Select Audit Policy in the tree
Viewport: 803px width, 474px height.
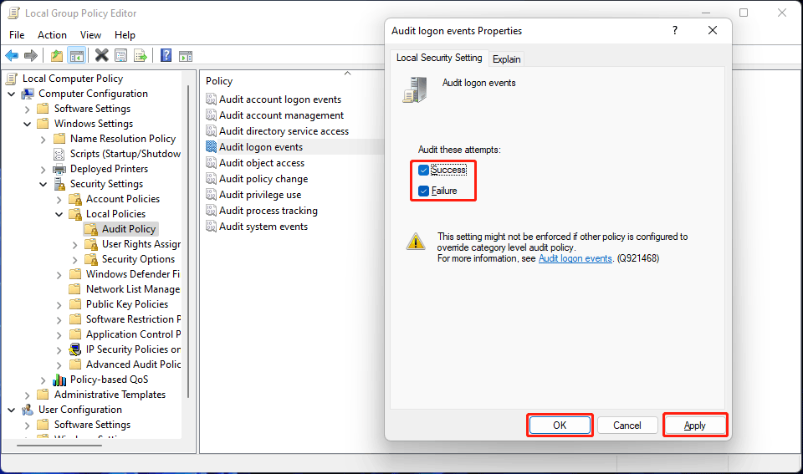point(129,229)
